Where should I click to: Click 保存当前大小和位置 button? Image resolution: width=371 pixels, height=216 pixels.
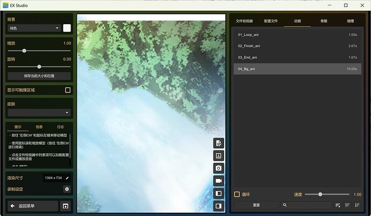tap(39, 76)
